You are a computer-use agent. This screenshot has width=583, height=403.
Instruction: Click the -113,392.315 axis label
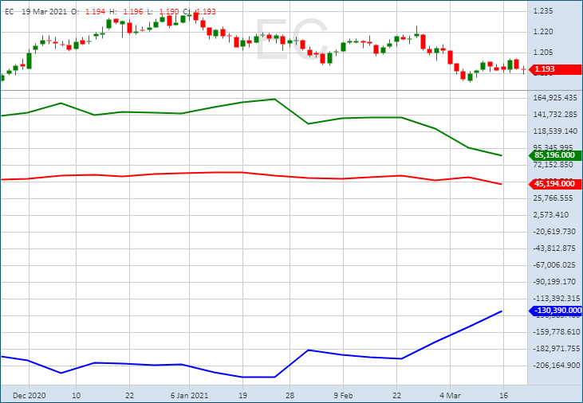click(x=556, y=299)
